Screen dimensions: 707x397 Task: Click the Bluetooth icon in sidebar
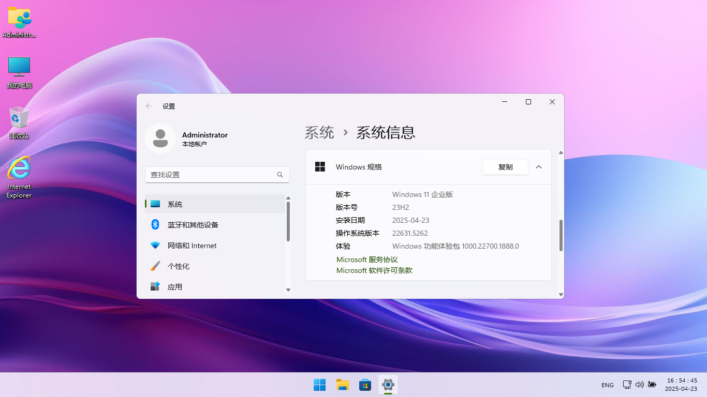(155, 224)
